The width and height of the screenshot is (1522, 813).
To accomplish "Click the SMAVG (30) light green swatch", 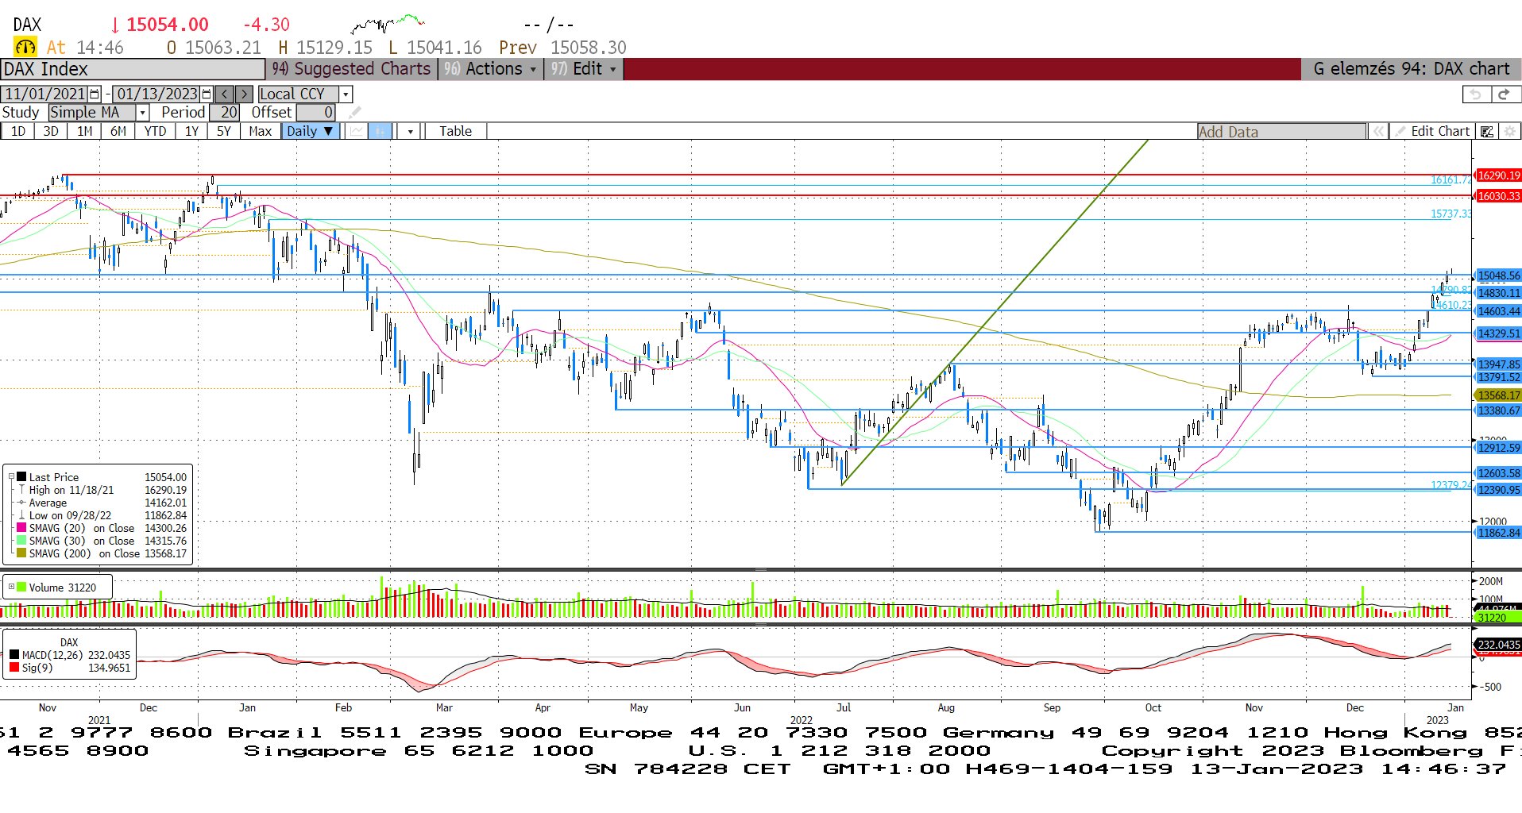I will click(x=21, y=541).
